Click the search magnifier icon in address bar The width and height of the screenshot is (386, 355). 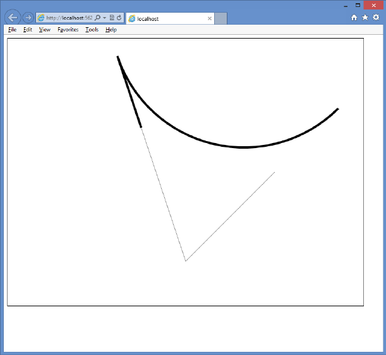tap(98, 18)
